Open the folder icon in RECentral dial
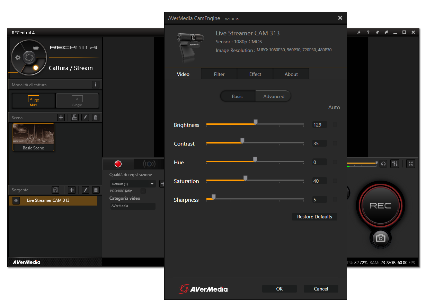The width and height of the screenshot is (444, 304). pos(36,47)
